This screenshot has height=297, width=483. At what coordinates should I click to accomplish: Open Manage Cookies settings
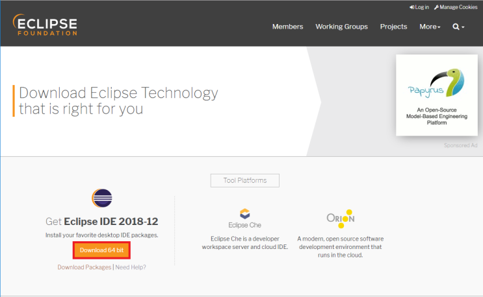pyautogui.click(x=456, y=7)
